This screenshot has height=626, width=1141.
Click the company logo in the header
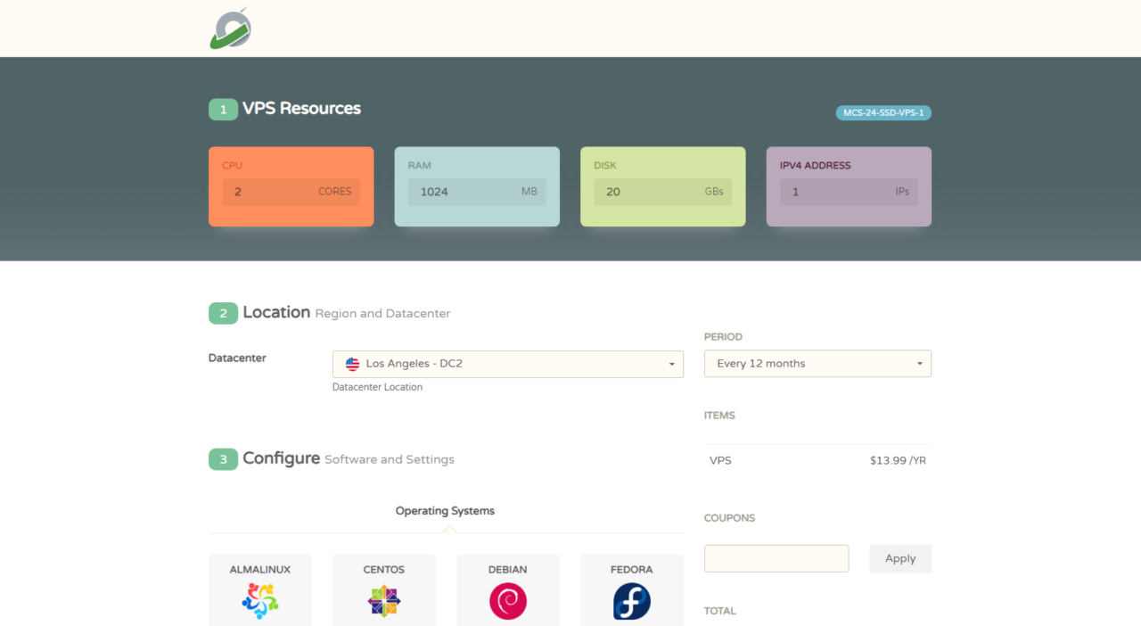(231, 29)
